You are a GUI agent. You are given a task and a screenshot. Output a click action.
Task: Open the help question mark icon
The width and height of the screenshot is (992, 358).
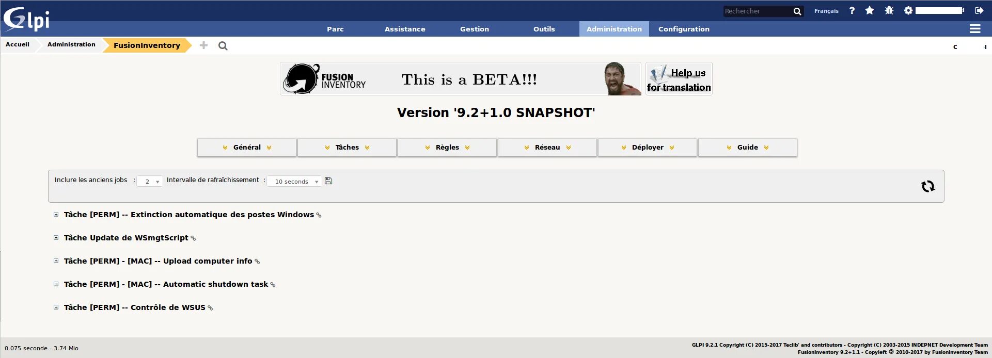852,10
